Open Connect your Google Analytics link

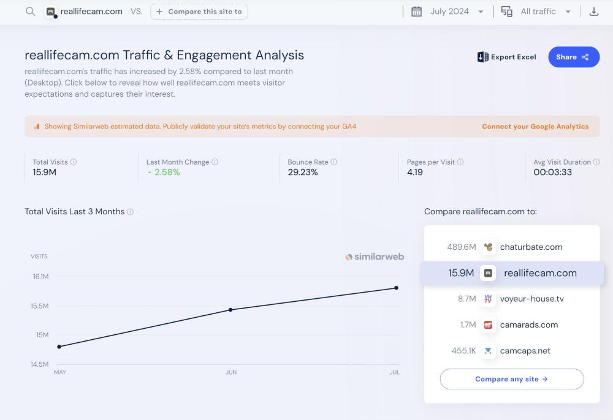535,127
